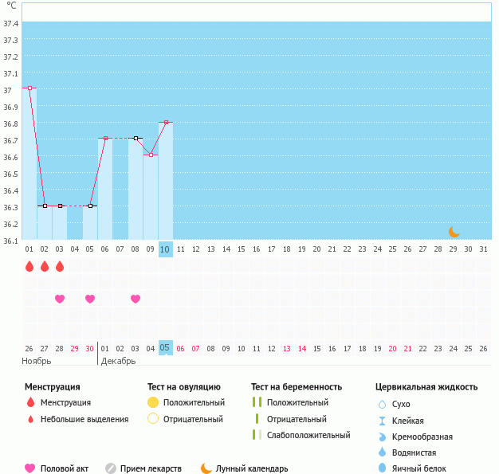
Task: Click the pink heart under day 05
Action: [x=90, y=299]
